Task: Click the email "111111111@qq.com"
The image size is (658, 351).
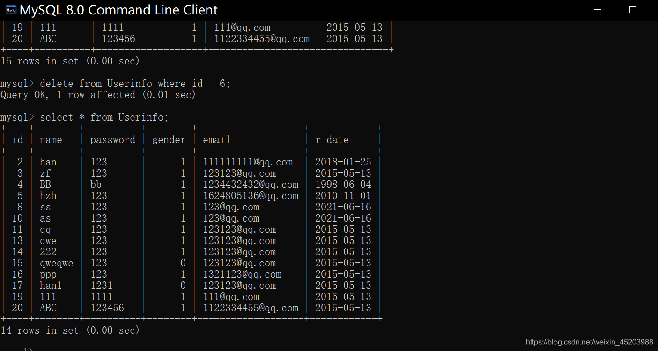Action: point(248,162)
